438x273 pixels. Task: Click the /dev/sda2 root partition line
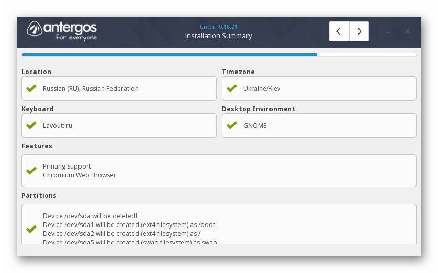(121, 234)
